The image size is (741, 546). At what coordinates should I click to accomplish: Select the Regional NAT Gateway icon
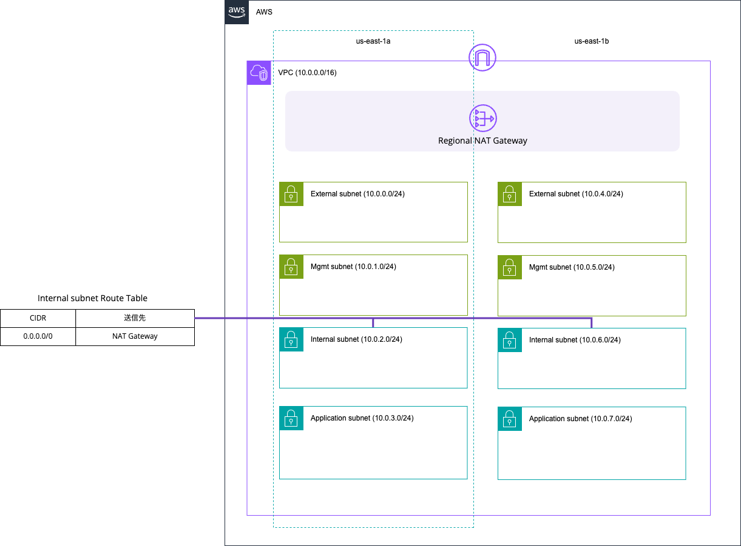[482, 118]
